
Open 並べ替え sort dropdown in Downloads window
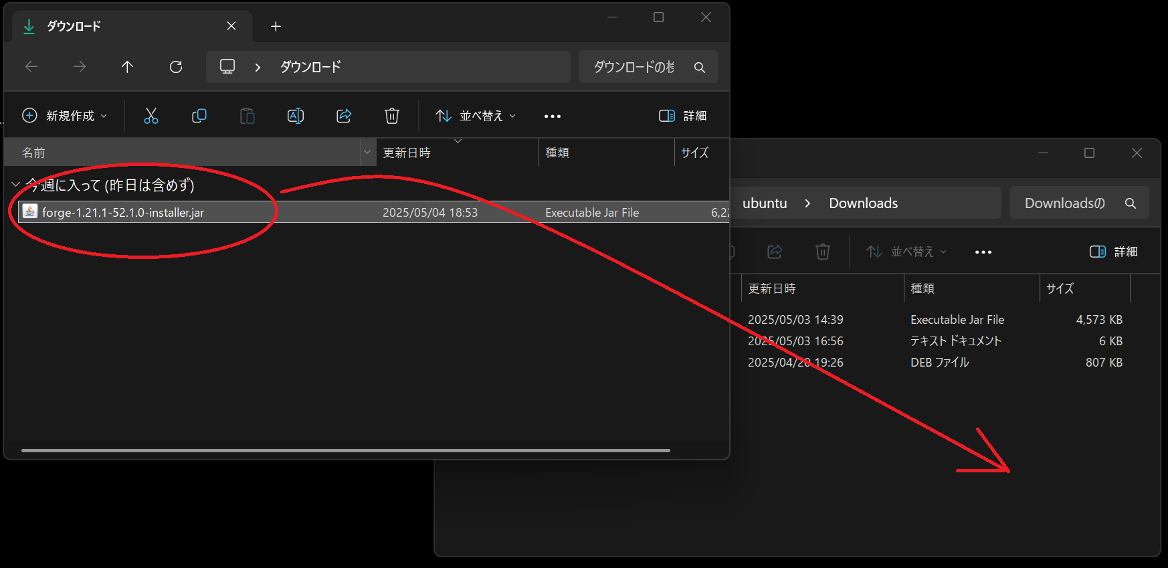906,252
